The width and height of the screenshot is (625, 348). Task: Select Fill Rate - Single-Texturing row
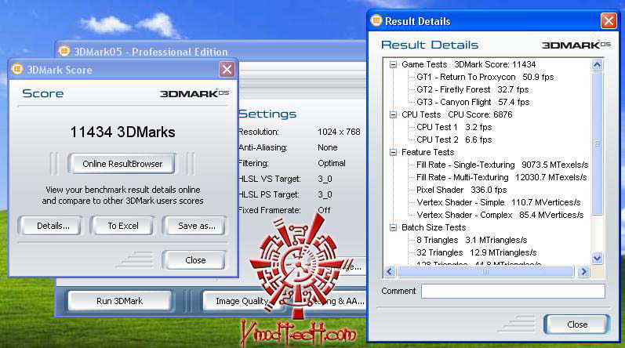[502, 165]
